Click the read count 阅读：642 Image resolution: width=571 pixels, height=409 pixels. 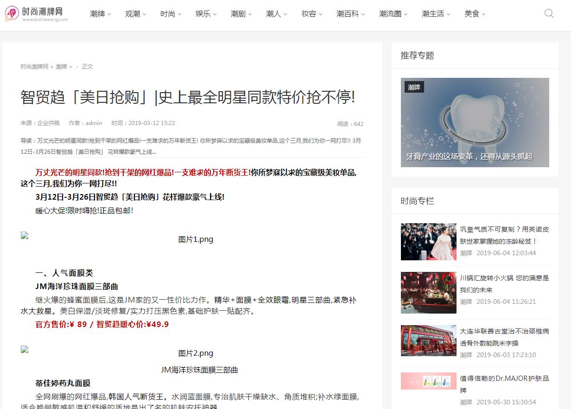(x=350, y=124)
